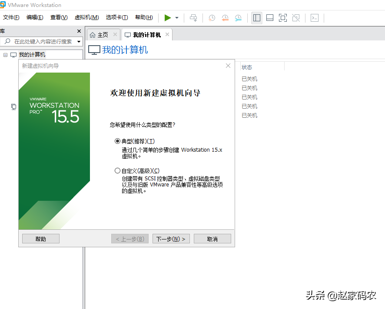Open the library search dropdown arrow
Image resolution: width=385 pixels, height=309 pixels.
click(79, 42)
